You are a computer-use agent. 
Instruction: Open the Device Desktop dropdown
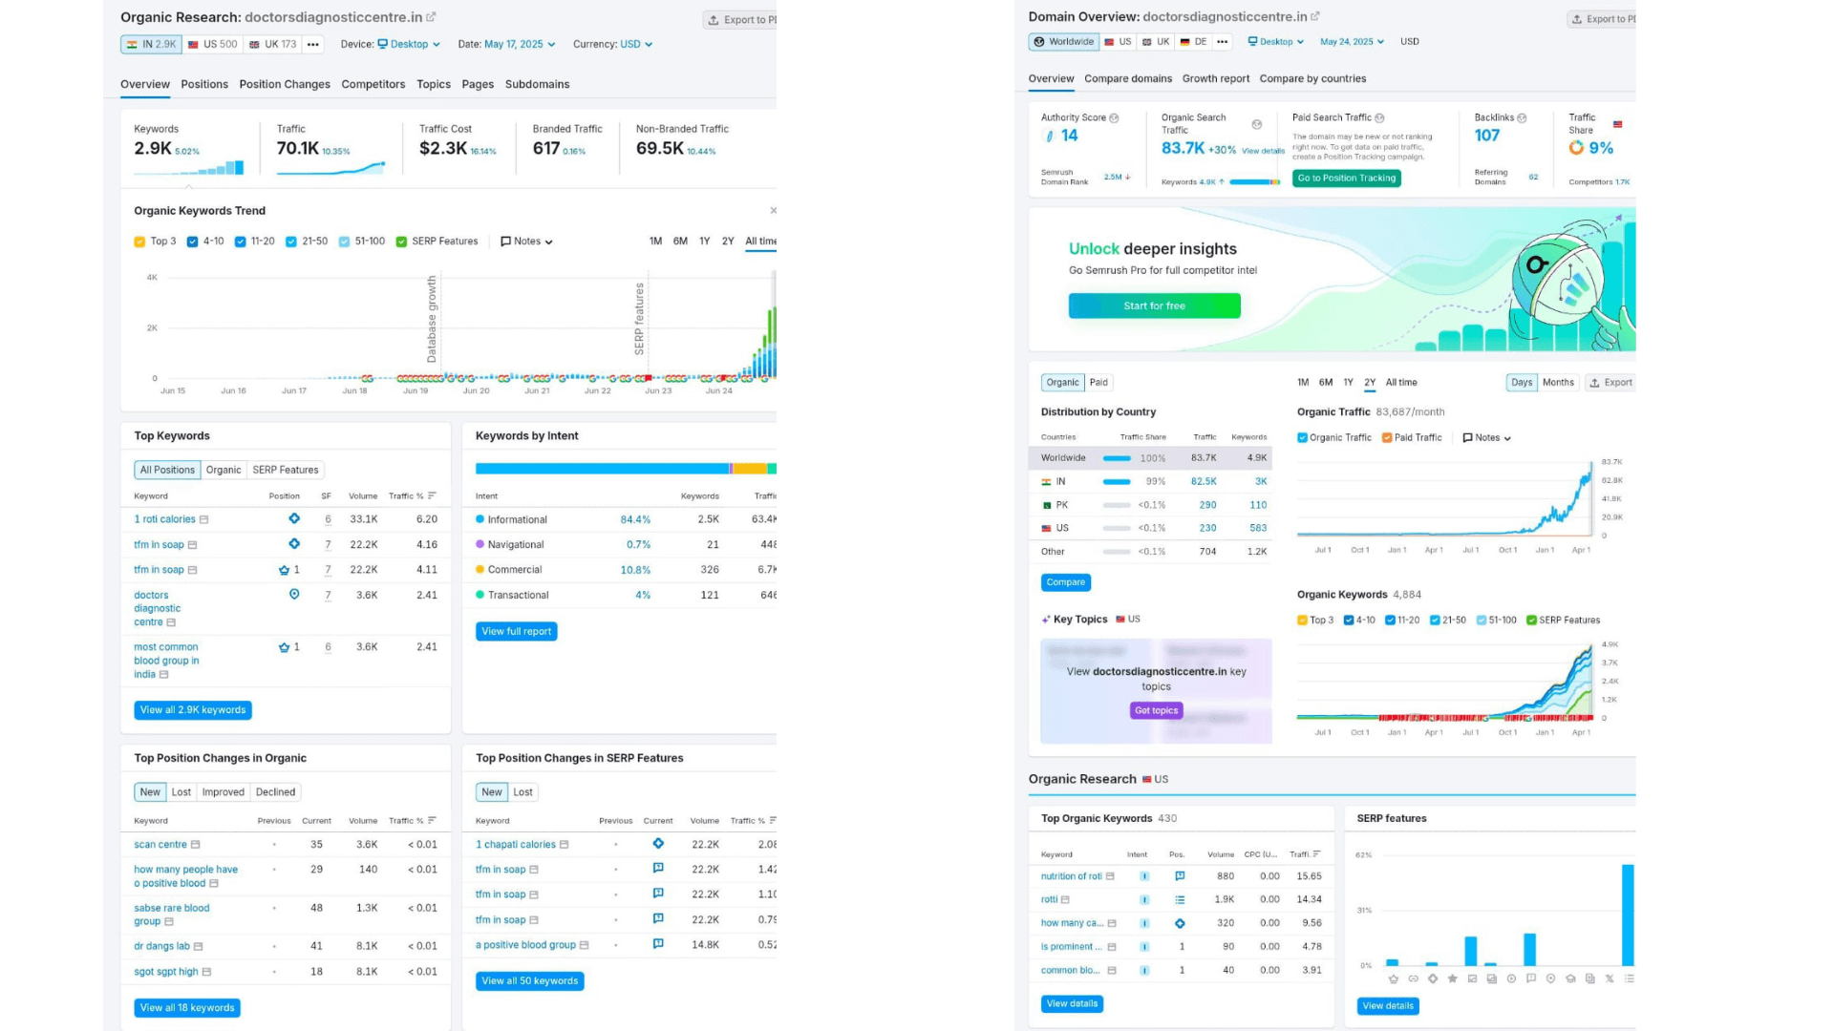pos(409,44)
